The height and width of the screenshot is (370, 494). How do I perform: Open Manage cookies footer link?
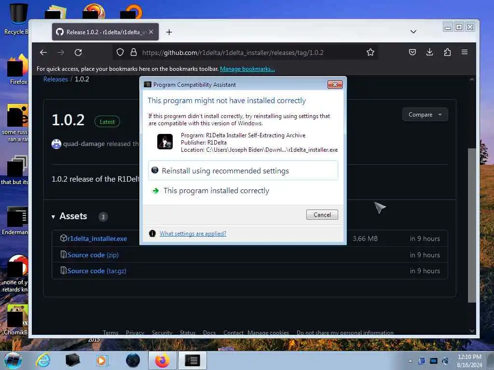[268, 332]
